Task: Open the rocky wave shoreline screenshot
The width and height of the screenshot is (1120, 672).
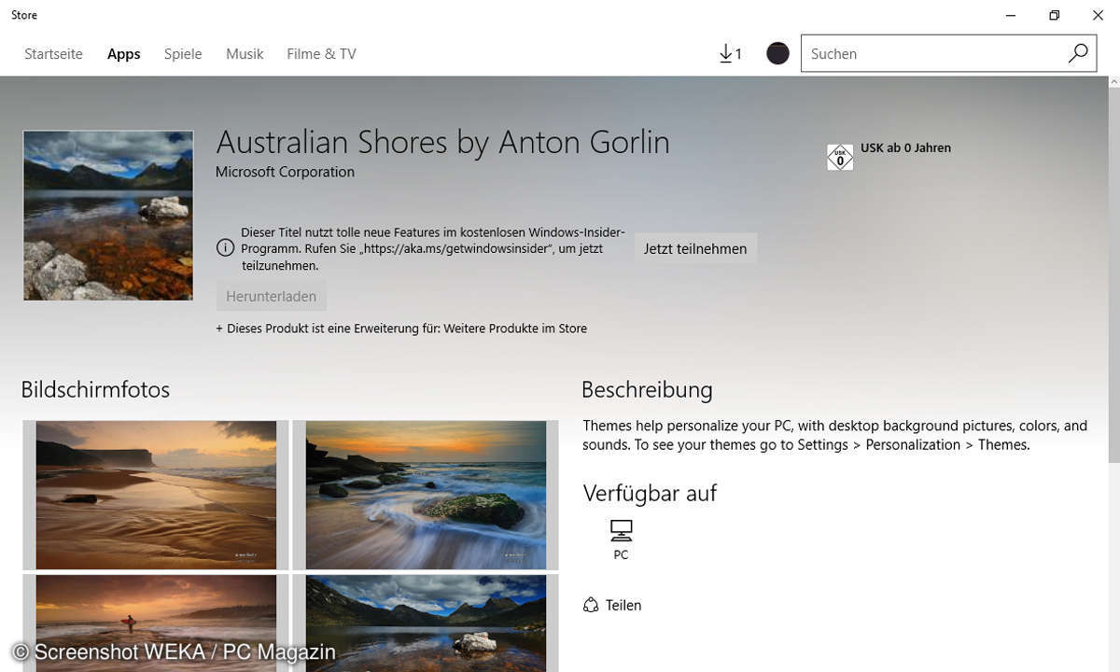Action: [x=426, y=494]
